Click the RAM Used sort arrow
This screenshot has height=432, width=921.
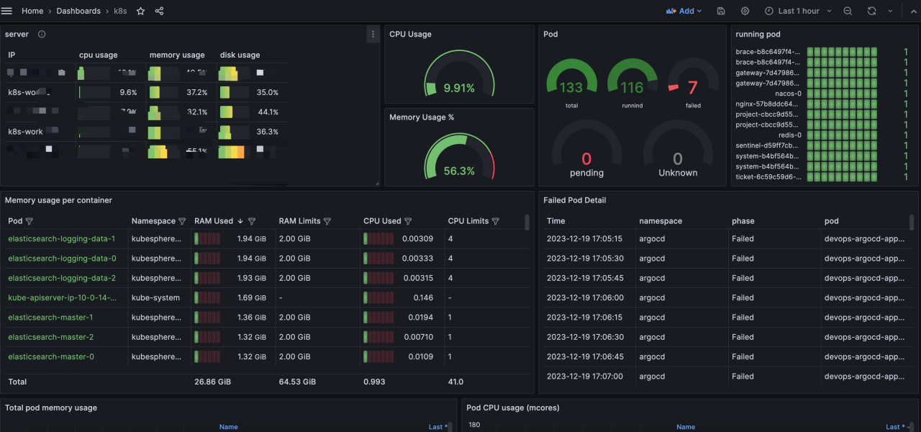coord(240,221)
